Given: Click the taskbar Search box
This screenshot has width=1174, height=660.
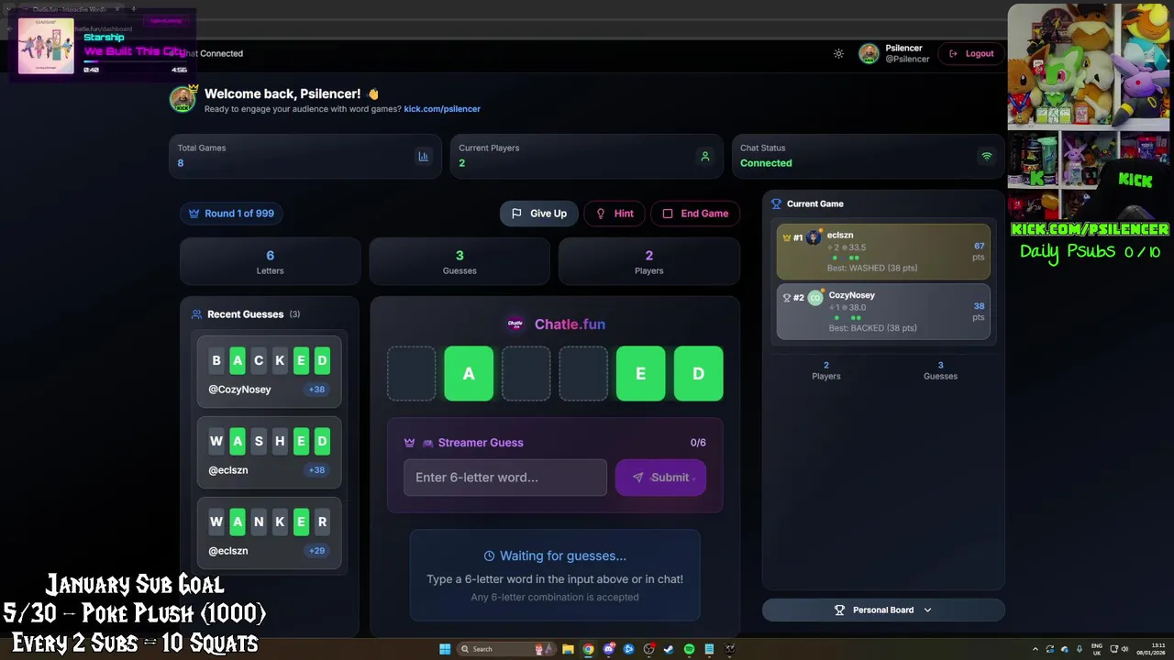Looking at the screenshot, I should coord(506,649).
